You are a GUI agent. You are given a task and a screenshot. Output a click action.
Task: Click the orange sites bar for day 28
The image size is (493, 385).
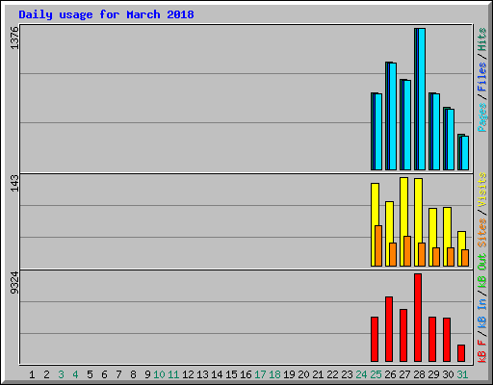[x=422, y=255]
